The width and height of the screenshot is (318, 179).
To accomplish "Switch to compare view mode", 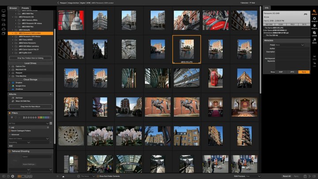I will point(30,176).
